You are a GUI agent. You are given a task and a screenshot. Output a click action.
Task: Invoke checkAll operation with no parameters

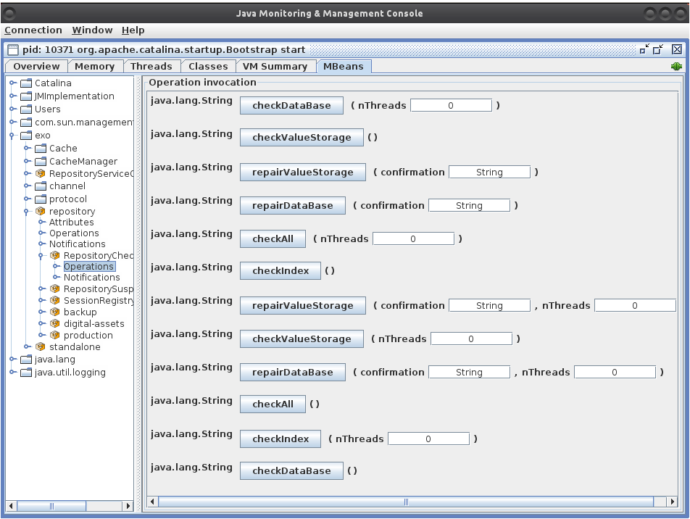pyautogui.click(x=273, y=404)
